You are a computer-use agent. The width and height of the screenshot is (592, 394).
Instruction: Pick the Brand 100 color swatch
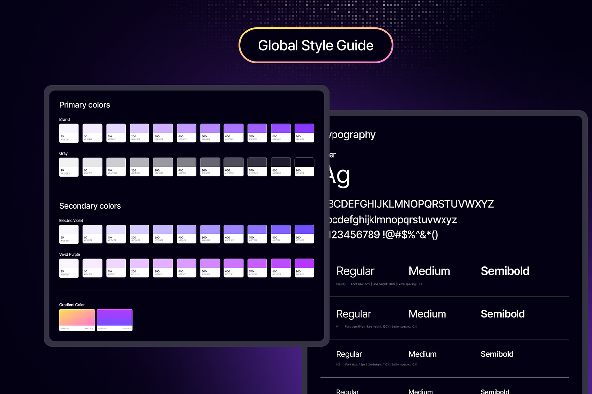coord(116,133)
